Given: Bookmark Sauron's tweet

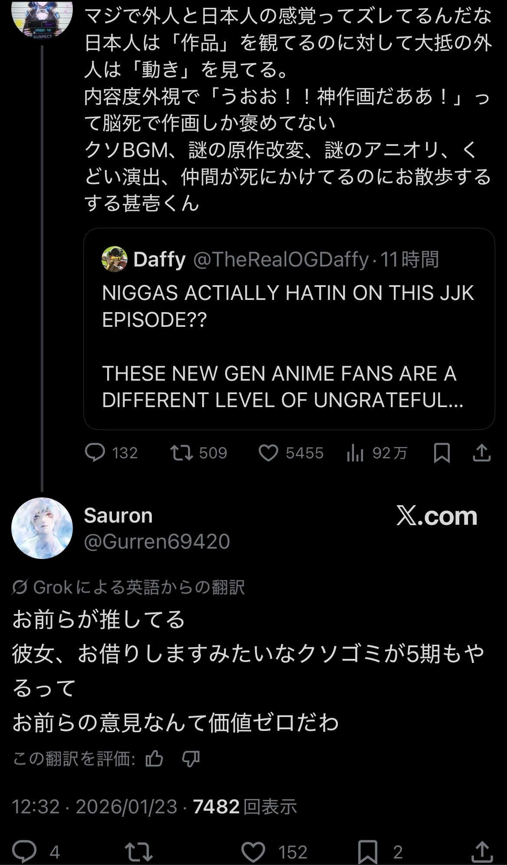Looking at the screenshot, I should pos(367,851).
